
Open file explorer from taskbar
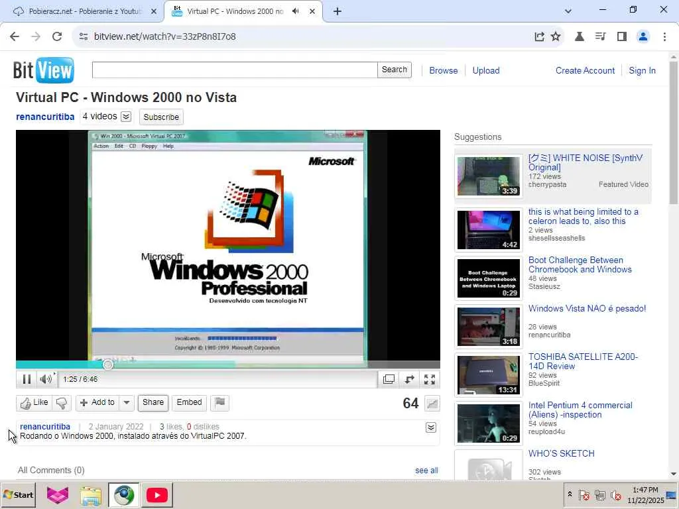tap(90, 494)
